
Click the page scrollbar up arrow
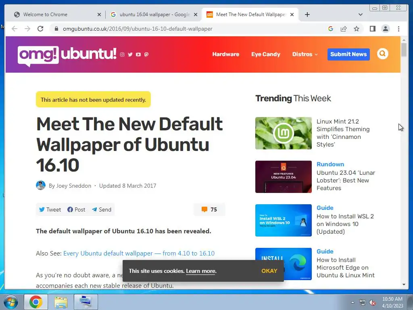[404, 40]
